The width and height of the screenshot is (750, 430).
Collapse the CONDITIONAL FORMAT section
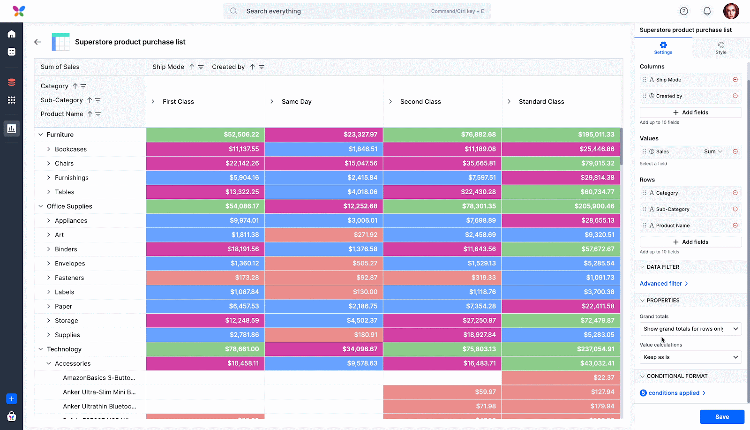(642, 376)
